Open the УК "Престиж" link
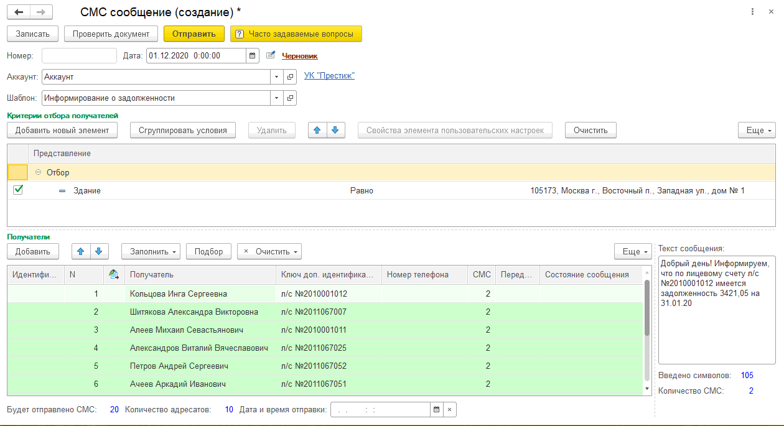Viewport: 784px width, 426px height. (x=329, y=76)
